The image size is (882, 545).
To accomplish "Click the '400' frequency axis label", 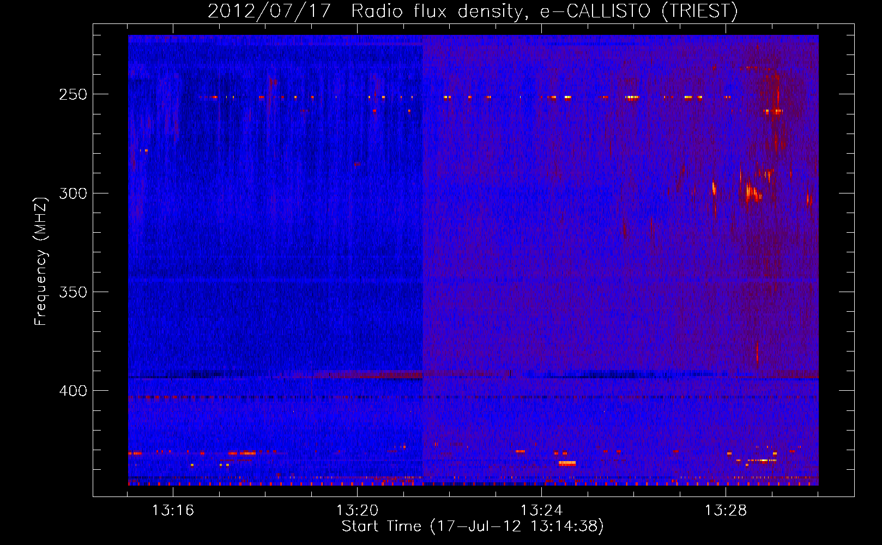I will (73, 391).
